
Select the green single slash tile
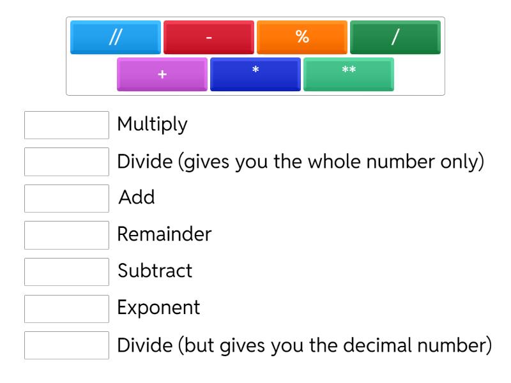click(395, 37)
